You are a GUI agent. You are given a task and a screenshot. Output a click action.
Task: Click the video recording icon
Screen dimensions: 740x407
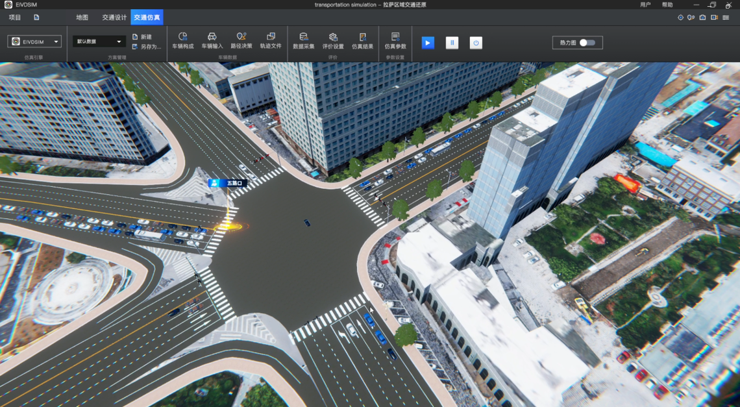coord(714,18)
